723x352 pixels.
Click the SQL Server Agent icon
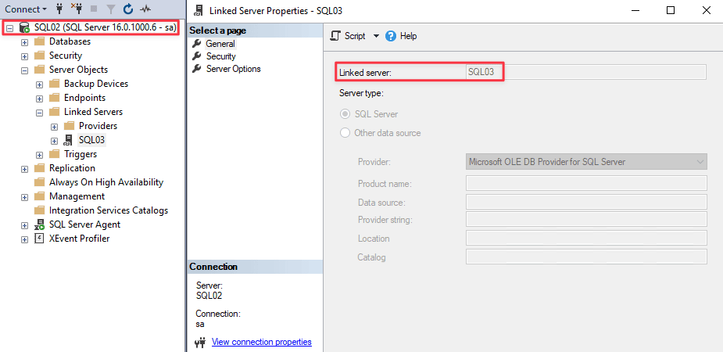(x=39, y=224)
